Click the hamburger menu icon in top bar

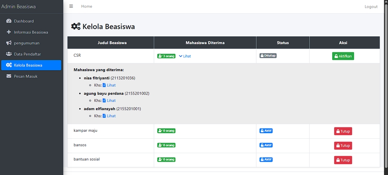click(71, 6)
